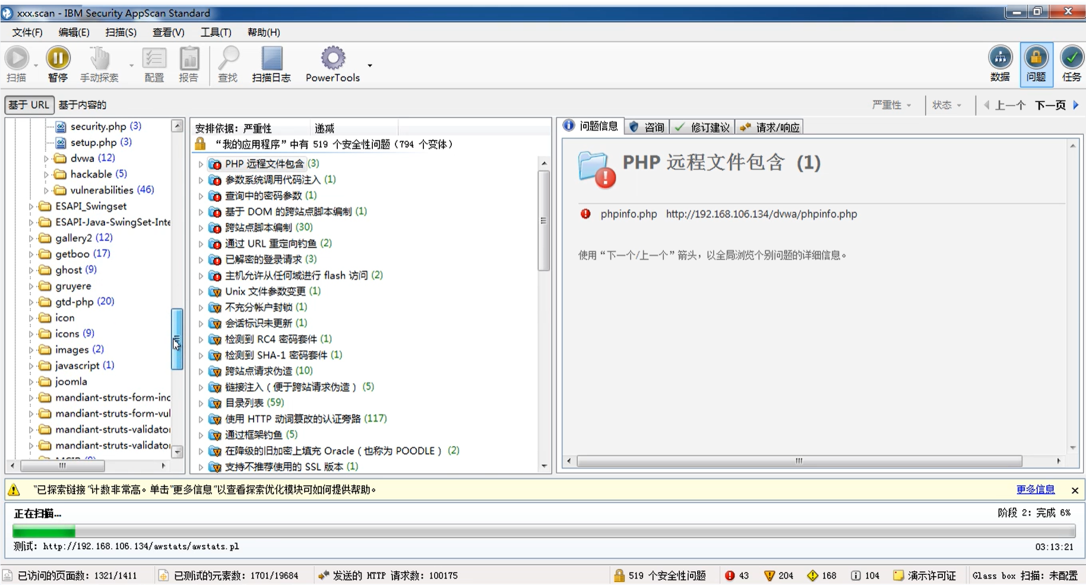The width and height of the screenshot is (1086, 585).
Task: Click 递减 sort order header
Action: point(325,128)
